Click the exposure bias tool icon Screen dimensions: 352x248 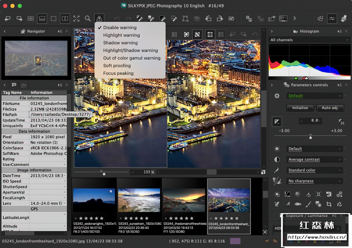pyautogui.click(x=277, y=121)
